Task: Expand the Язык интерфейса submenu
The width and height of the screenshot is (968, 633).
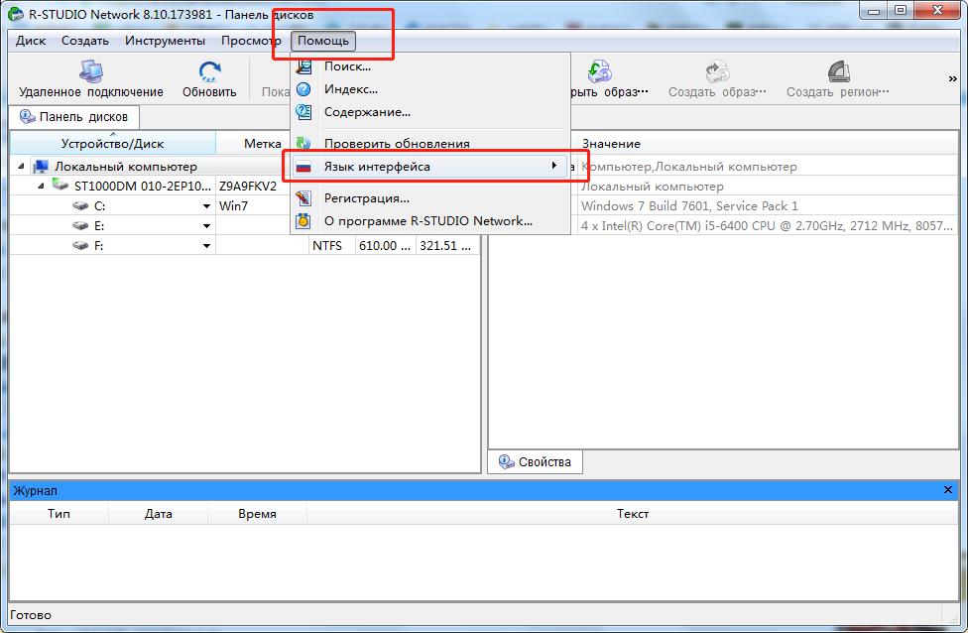Action: (x=377, y=167)
